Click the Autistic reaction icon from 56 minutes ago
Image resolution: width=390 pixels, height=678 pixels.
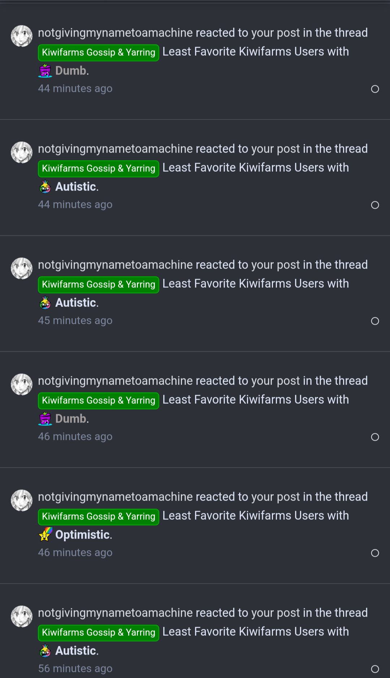pos(45,651)
